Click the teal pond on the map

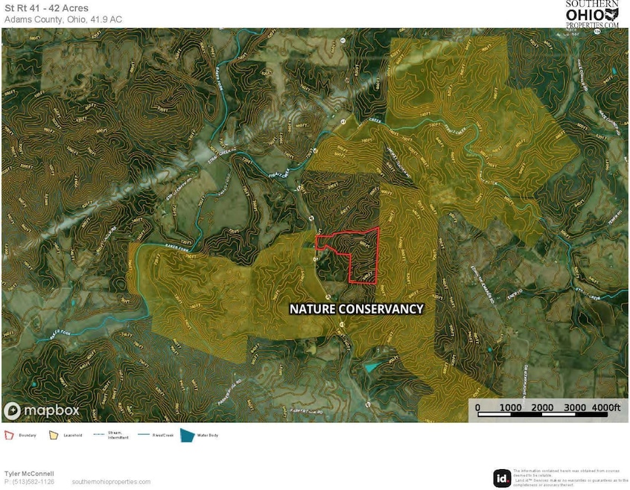point(372,367)
